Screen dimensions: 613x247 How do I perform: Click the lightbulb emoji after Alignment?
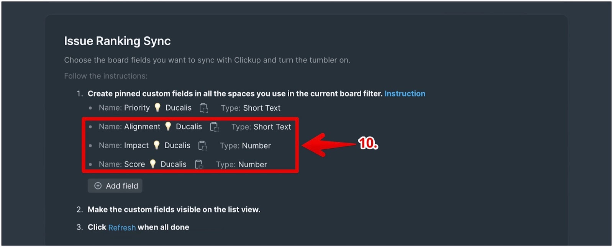(168, 126)
